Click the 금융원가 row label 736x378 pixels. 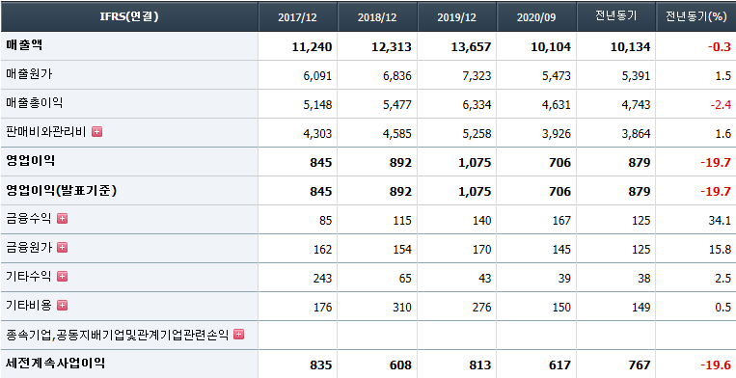click(x=29, y=247)
